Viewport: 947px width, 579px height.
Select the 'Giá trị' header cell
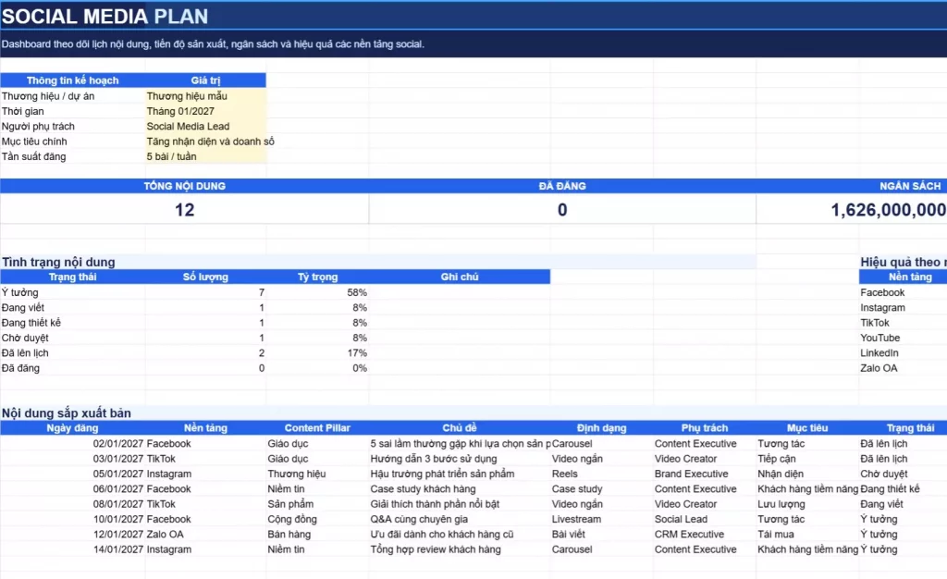click(205, 80)
